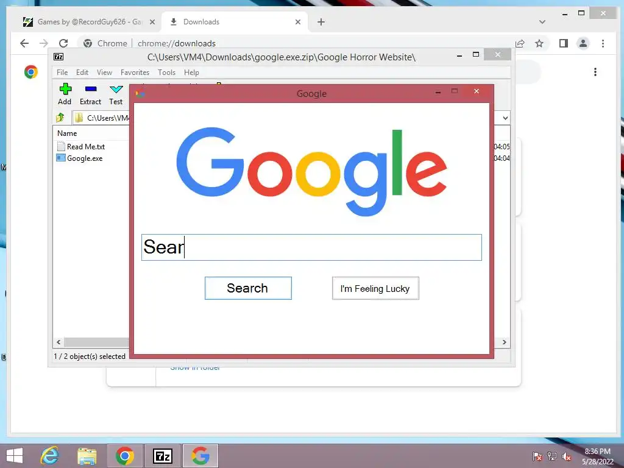
Task: Select Google.exe in the archive list
Action: 80,158
